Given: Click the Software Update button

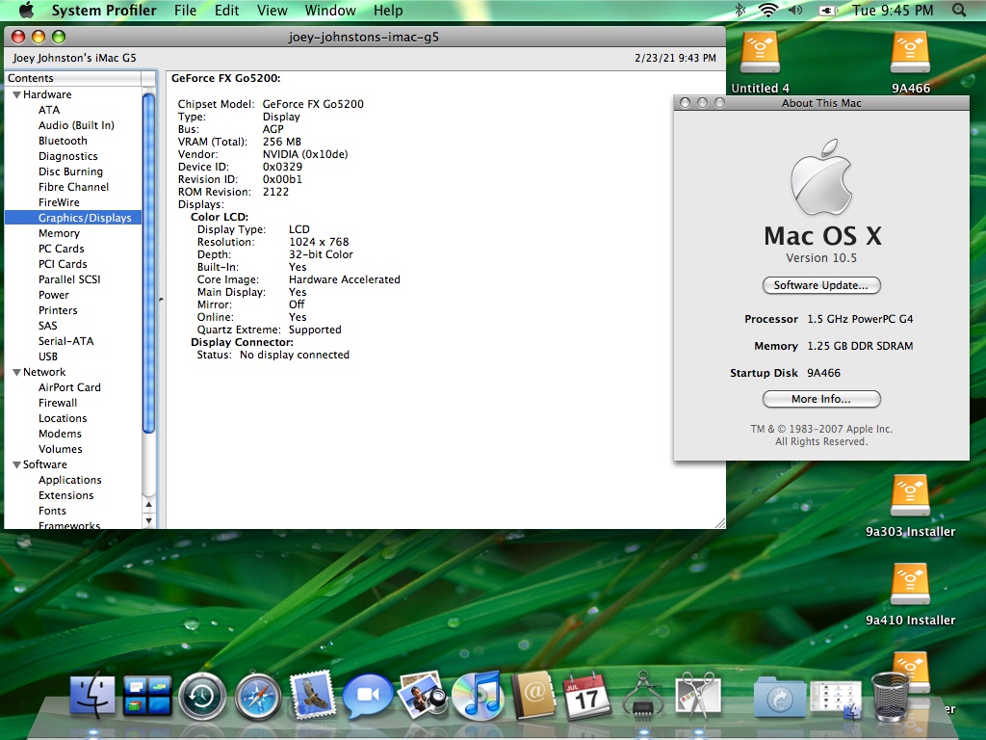Looking at the screenshot, I should (x=821, y=285).
